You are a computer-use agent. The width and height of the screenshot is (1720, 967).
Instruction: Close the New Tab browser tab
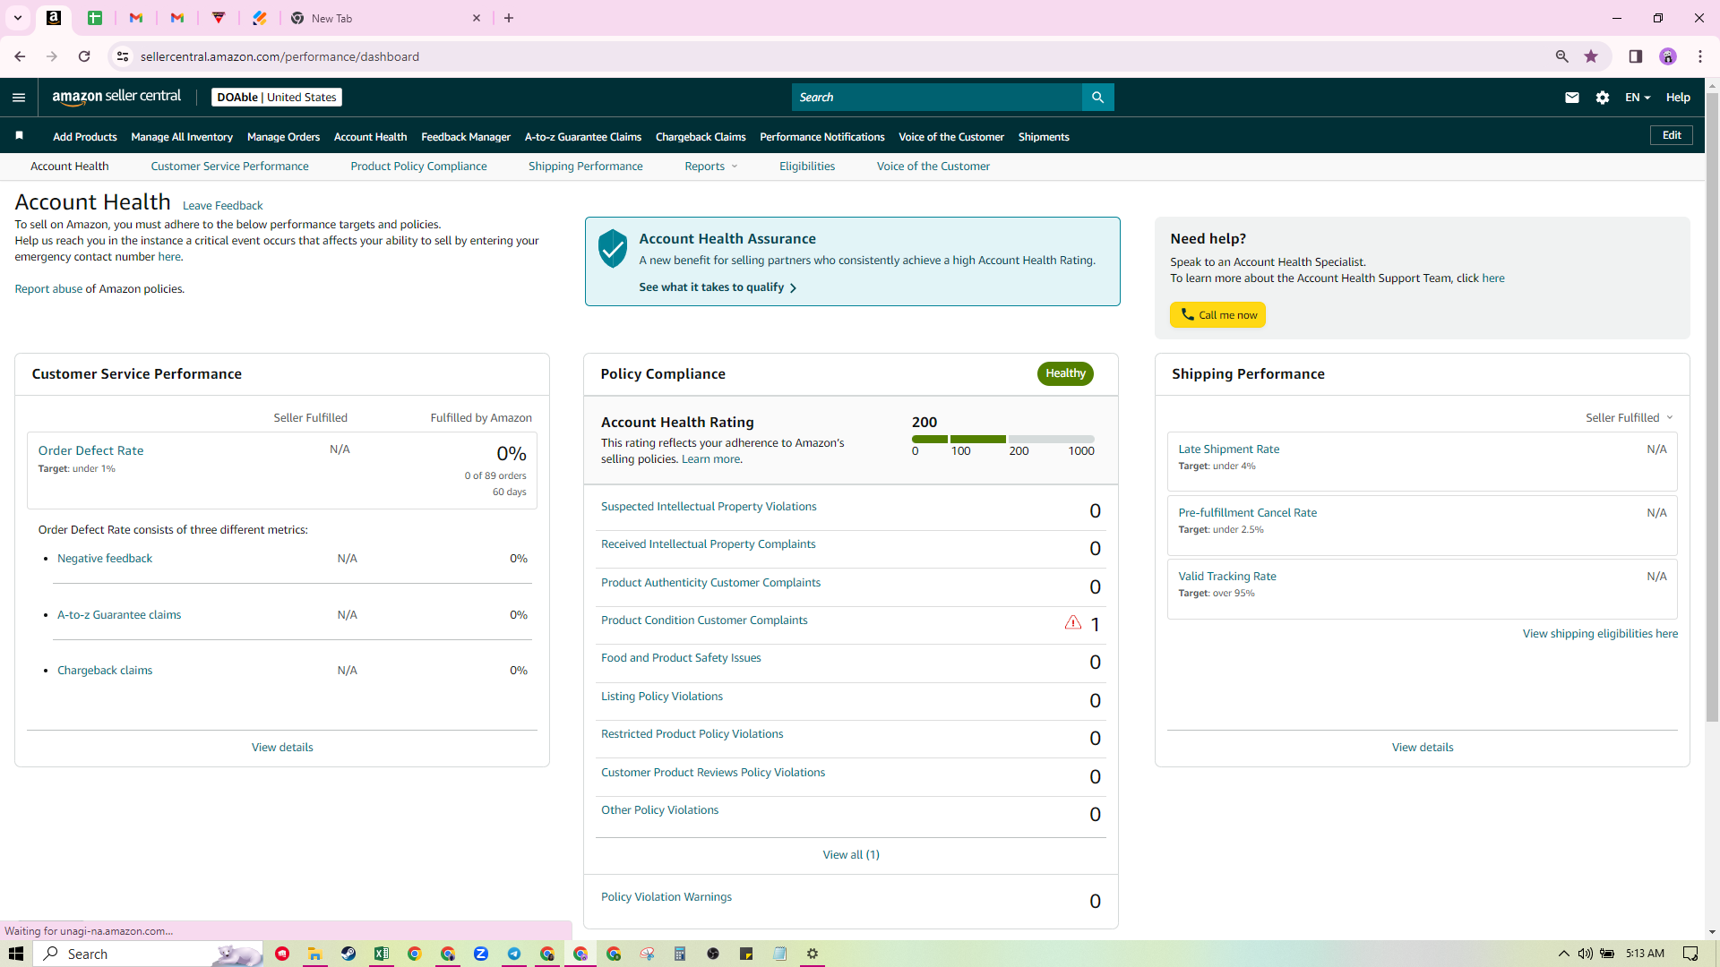[477, 18]
